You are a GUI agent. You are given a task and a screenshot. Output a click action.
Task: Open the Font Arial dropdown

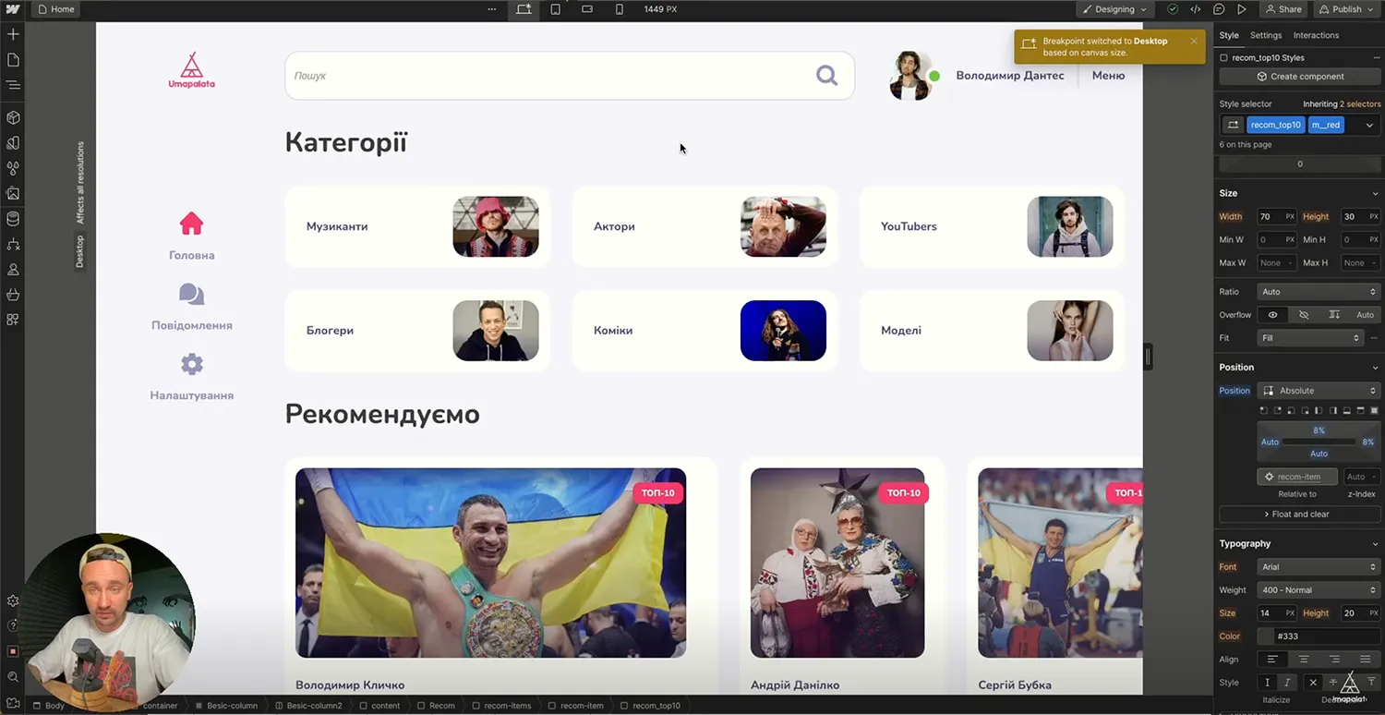coord(1319,567)
